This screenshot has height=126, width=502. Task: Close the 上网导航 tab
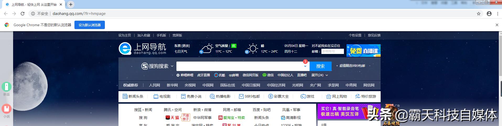(x=61, y=4)
